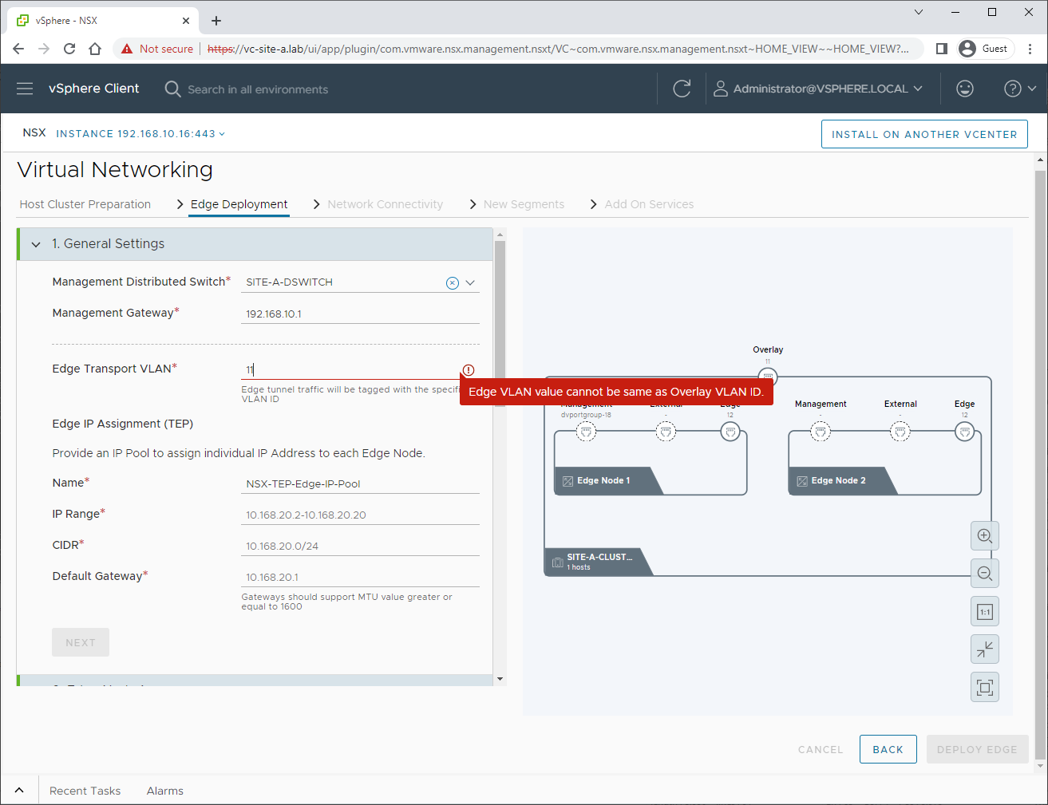Screen dimensions: 1048x805
Task: Open the help question mark menu
Action: [1019, 89]
